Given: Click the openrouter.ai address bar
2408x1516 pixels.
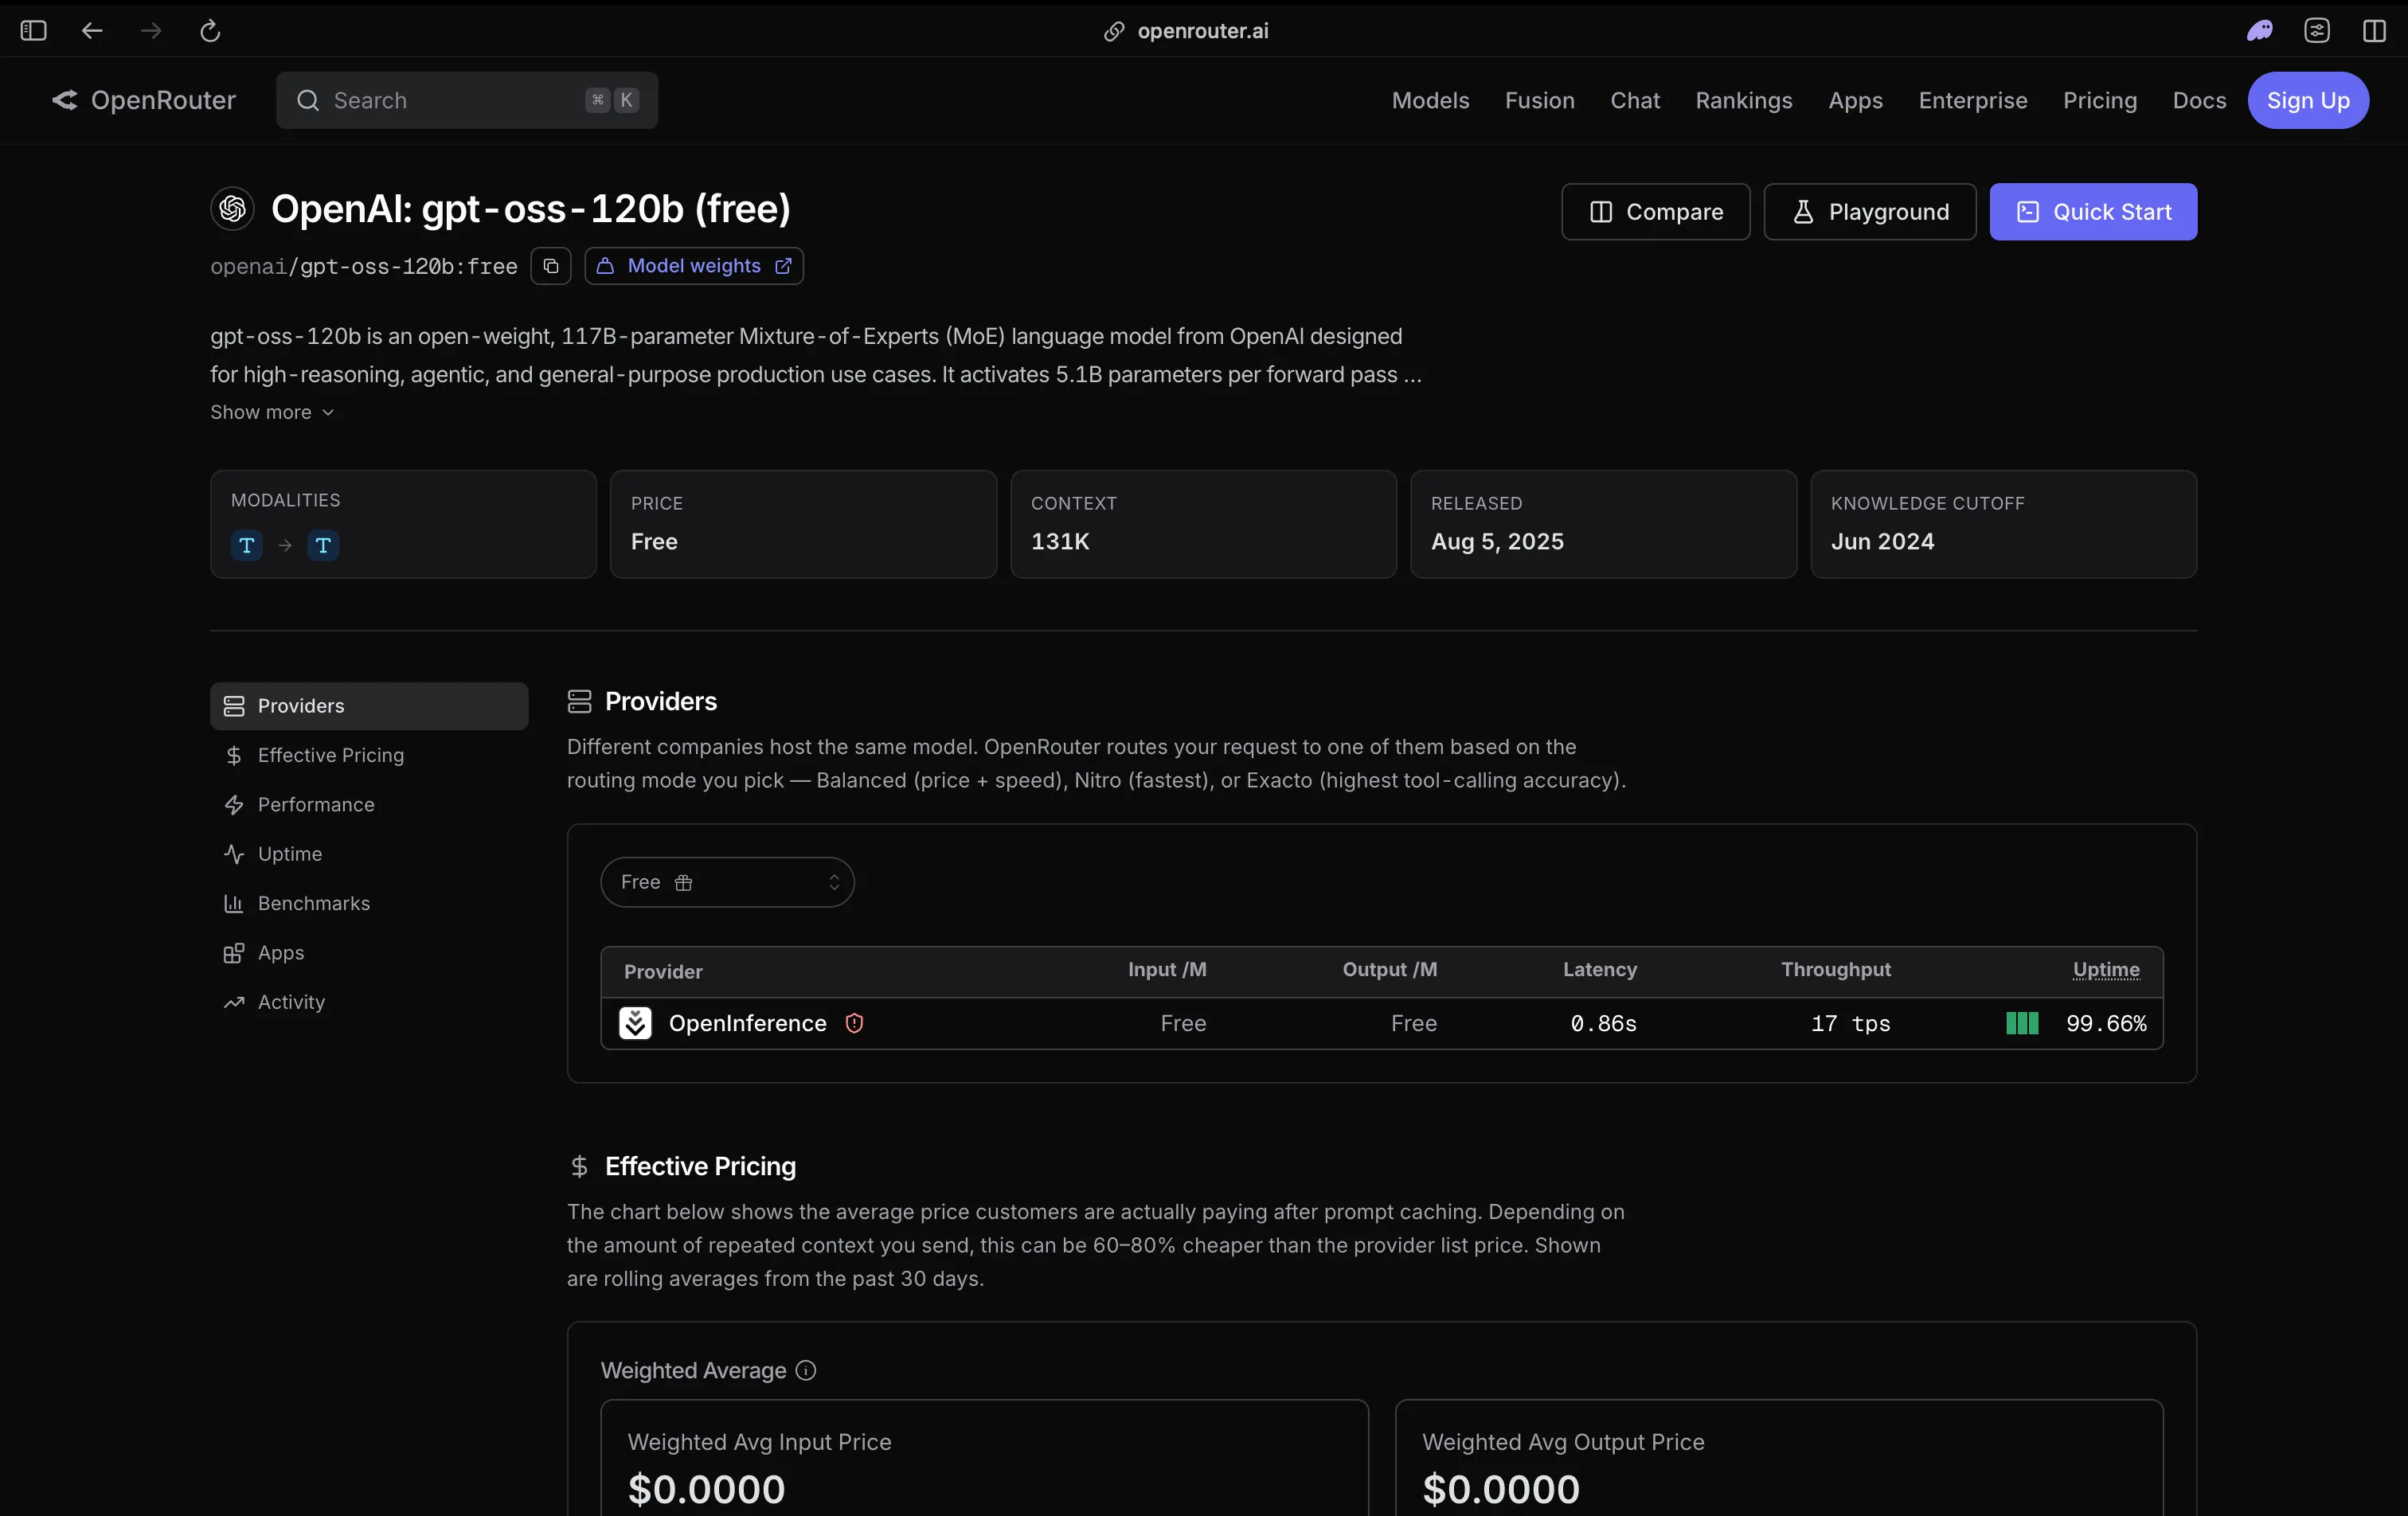Looking at the screenshot, I should point(1187,31).
